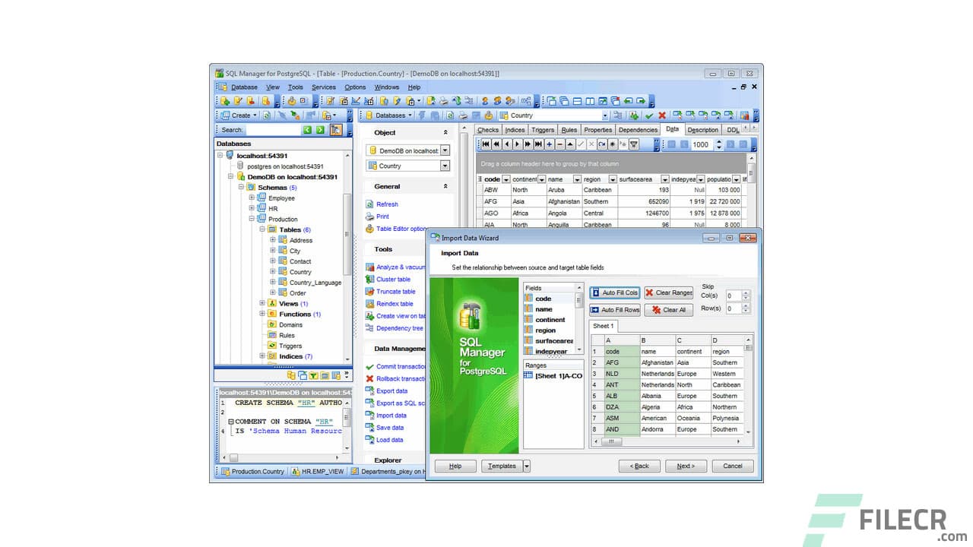The height and width of the screenshot is (547, 973).
Task: Click the cascade windows icon in the main toolbar
Action: (564, 100)
